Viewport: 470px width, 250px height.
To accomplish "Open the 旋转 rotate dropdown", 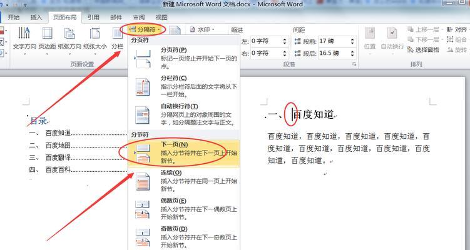I will [x=457, y=50].
